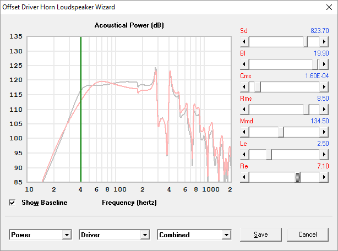Click the Cms value 1.60E-04

pos(317,76)
